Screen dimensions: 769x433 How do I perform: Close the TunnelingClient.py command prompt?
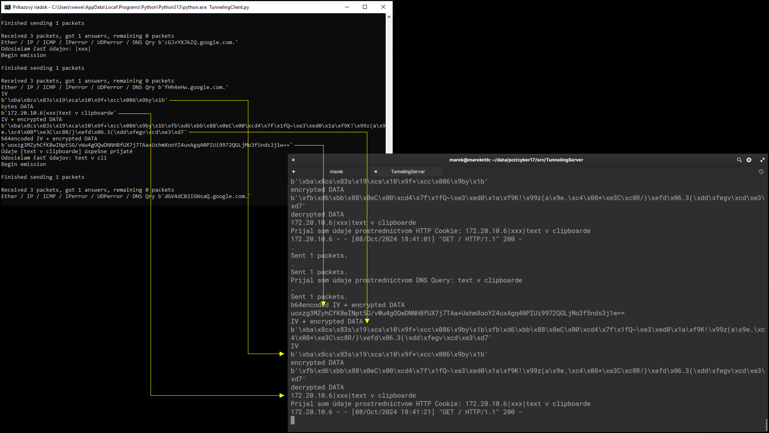tap(383, 7)
